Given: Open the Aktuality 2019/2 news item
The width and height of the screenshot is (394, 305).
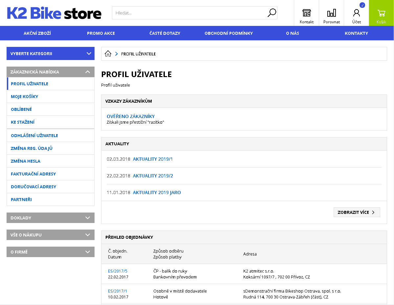Looking at the screenshot, I should click(153, 176).
